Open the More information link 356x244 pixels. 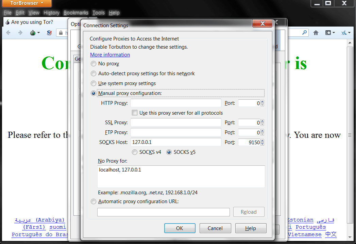click(110, 55)
